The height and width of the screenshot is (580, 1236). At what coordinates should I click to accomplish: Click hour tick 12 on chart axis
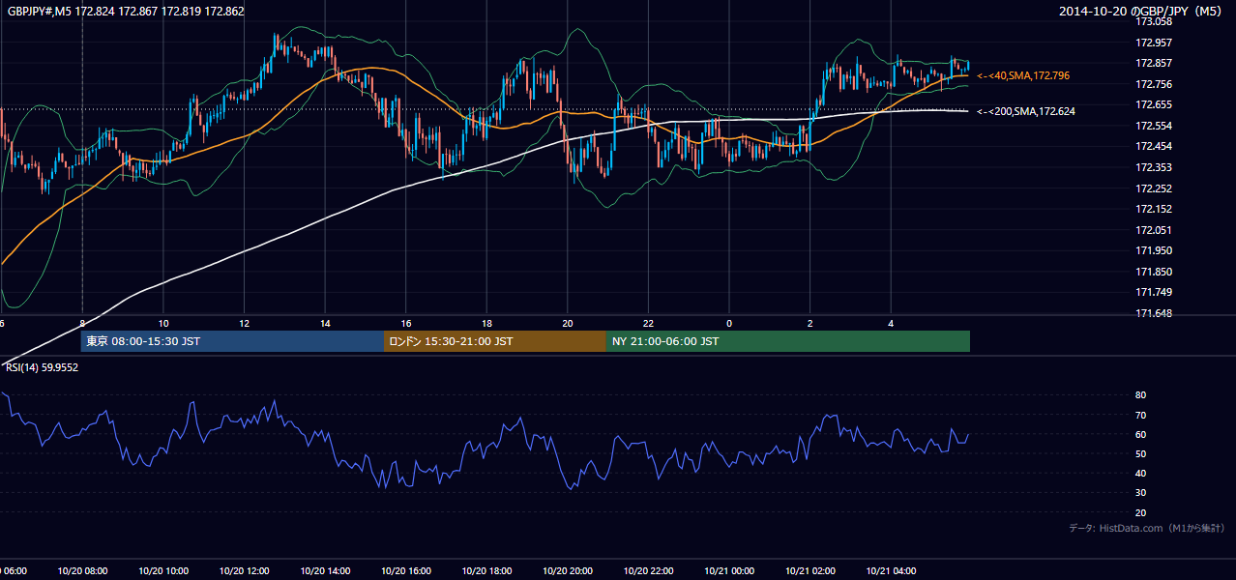pos(245,323)
